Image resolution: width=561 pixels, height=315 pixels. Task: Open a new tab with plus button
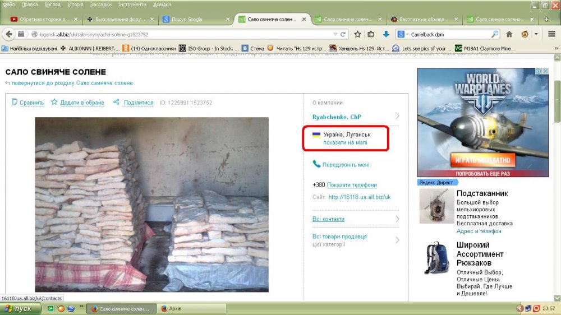(x=546, y=19)
